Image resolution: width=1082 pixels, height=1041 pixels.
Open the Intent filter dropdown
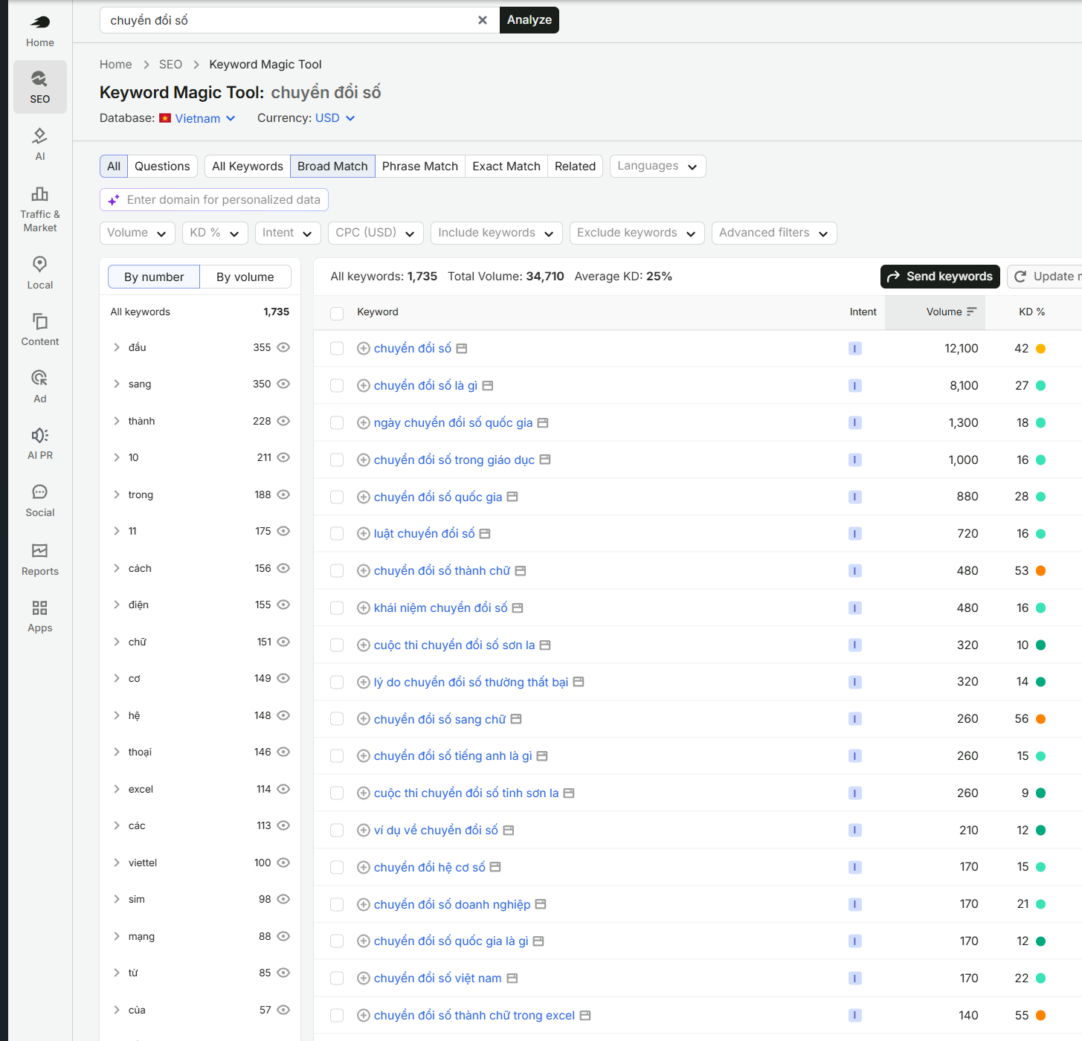pos(288,233)
